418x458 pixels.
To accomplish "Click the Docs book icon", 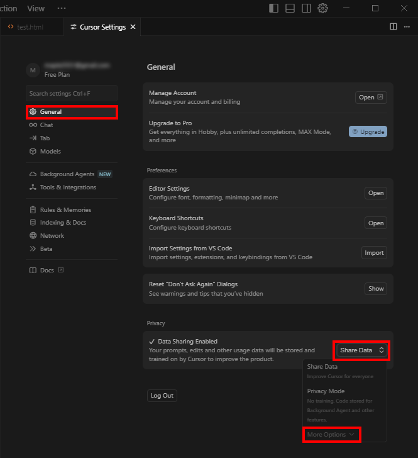I will point(33,270).
